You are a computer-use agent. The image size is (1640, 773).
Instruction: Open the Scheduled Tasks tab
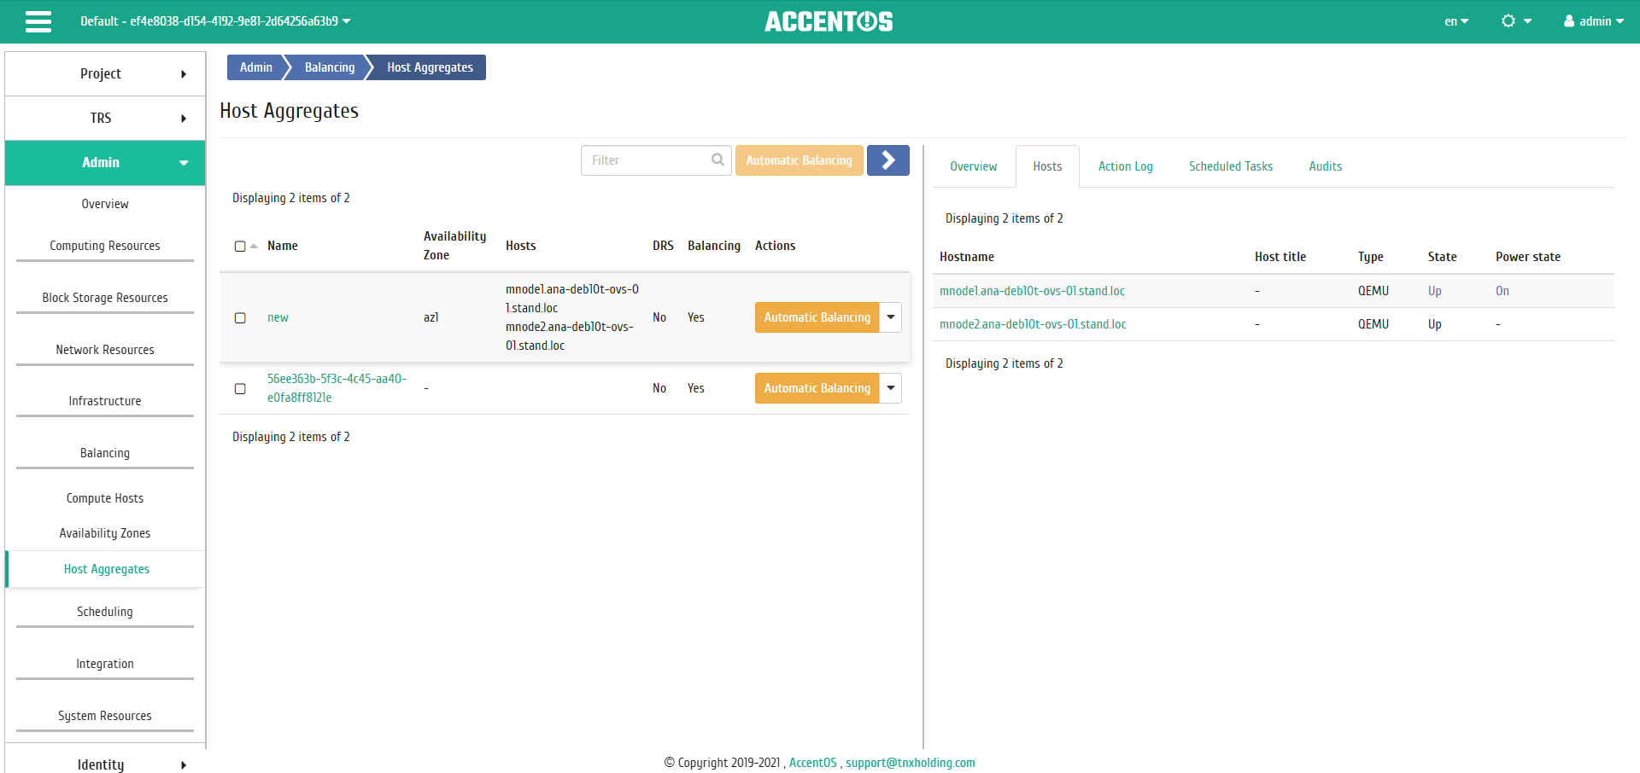(1231, 166)
